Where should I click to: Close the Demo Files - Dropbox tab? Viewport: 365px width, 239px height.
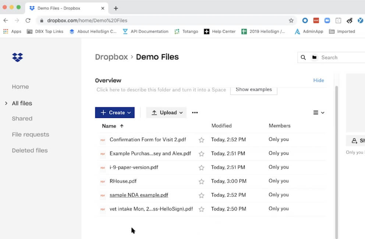103,8
